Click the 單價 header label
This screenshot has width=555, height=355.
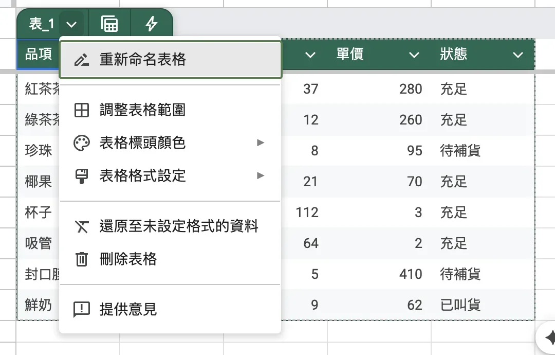[350, 54]
